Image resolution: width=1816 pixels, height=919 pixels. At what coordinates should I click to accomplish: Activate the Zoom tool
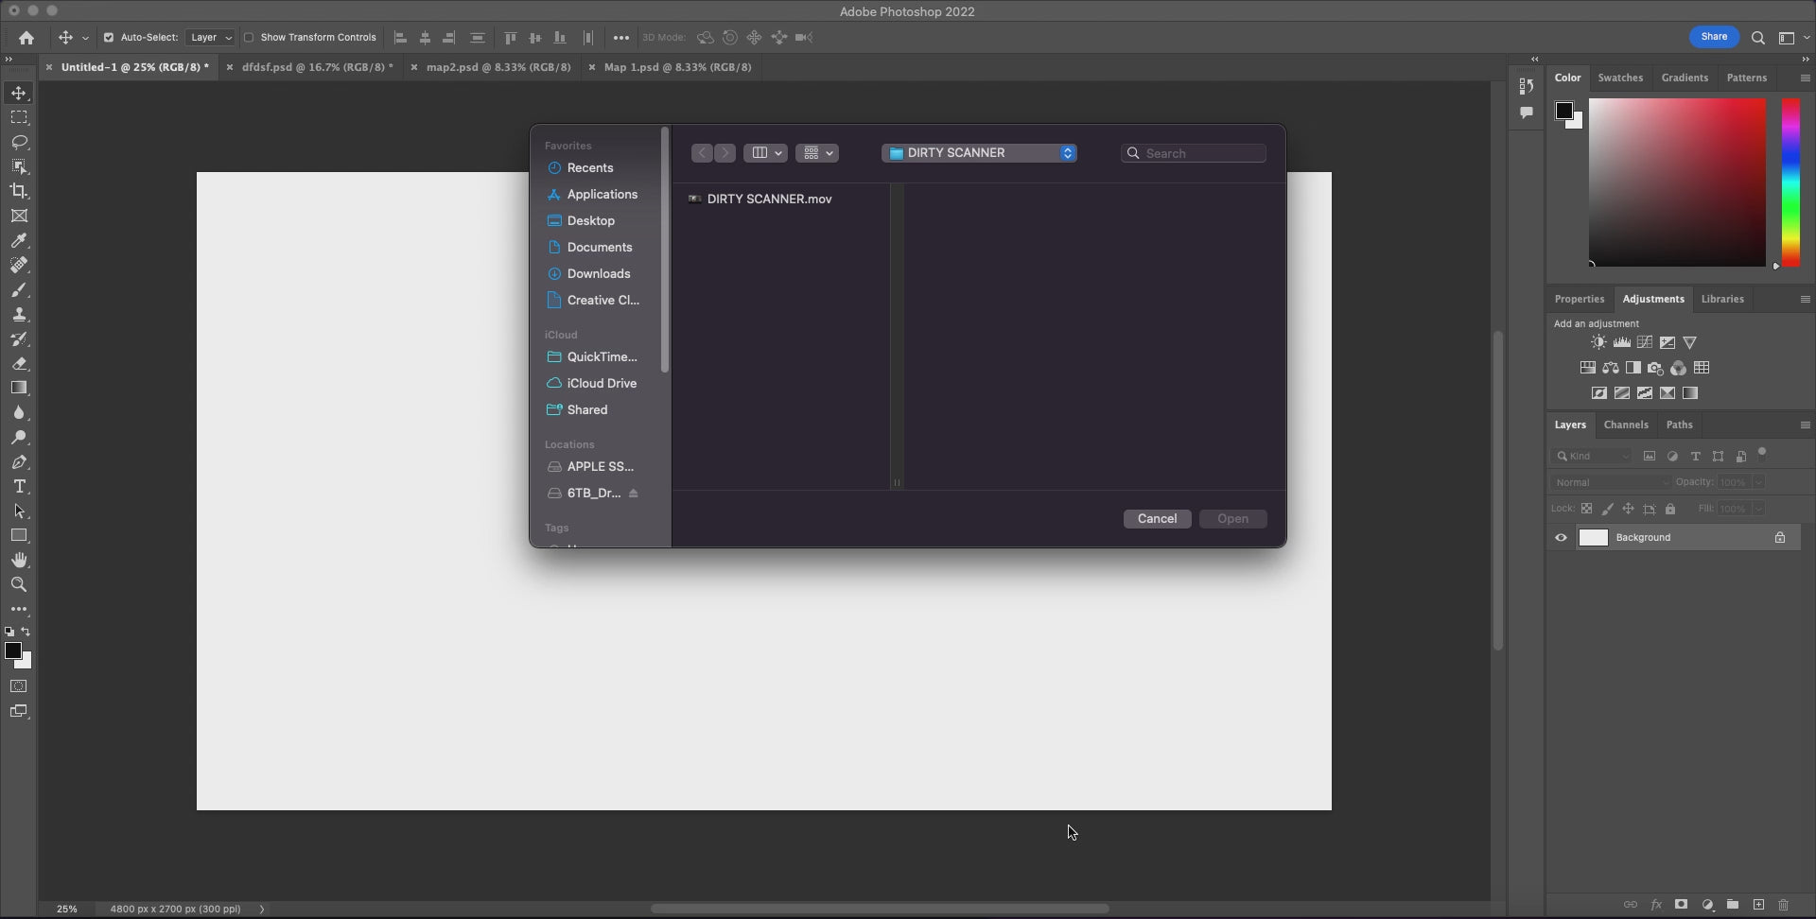click(x=19, y=585)
